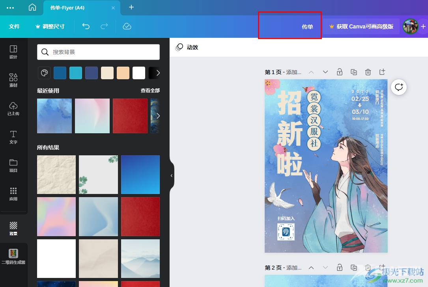This screenshot has height=287, width=428.
Task: Lock page 1
Action: click(x=340, y=72)
